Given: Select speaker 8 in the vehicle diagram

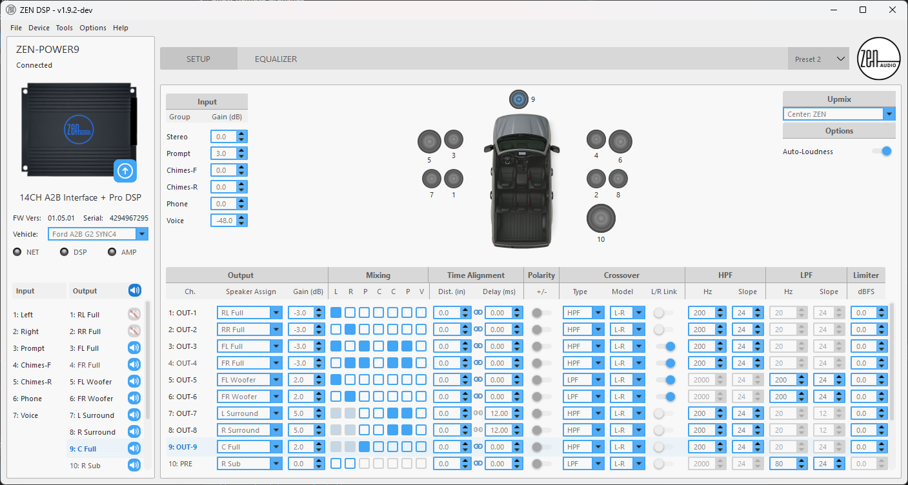Looking at the screenshot, I should (618, 179).
